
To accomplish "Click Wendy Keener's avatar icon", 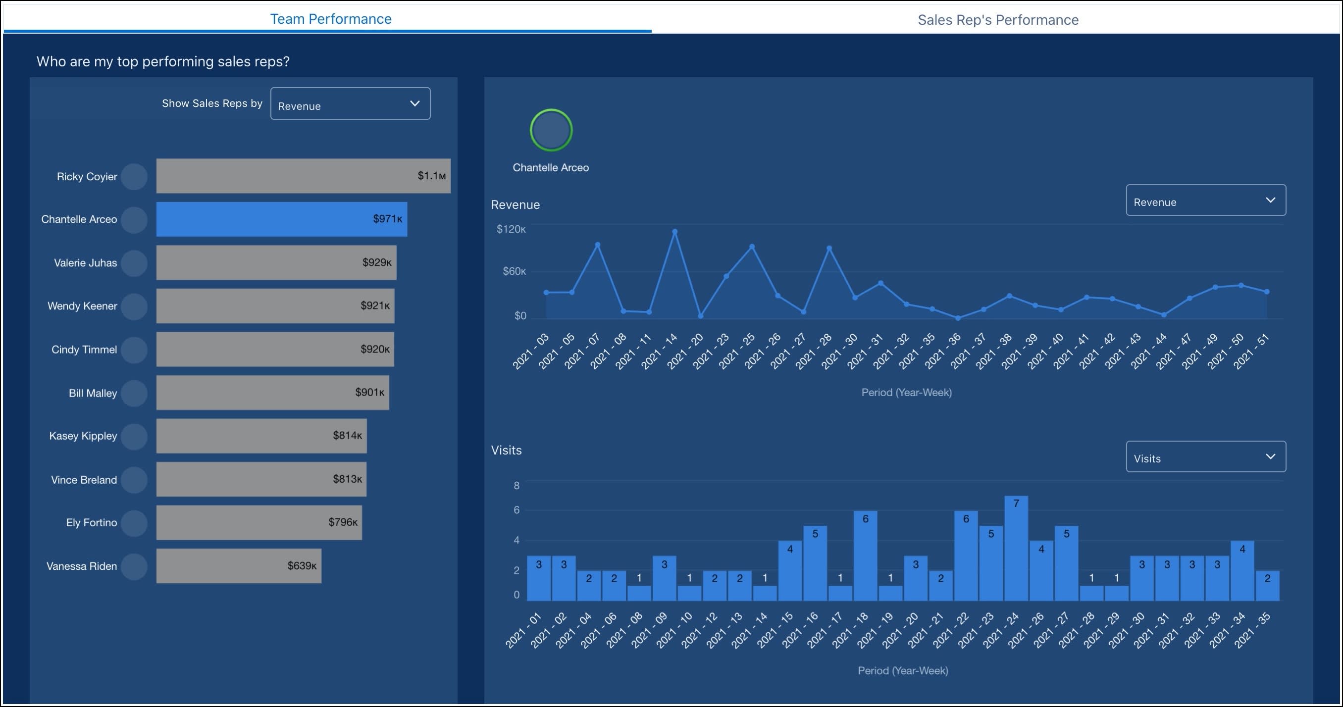I will click(134, 306).
